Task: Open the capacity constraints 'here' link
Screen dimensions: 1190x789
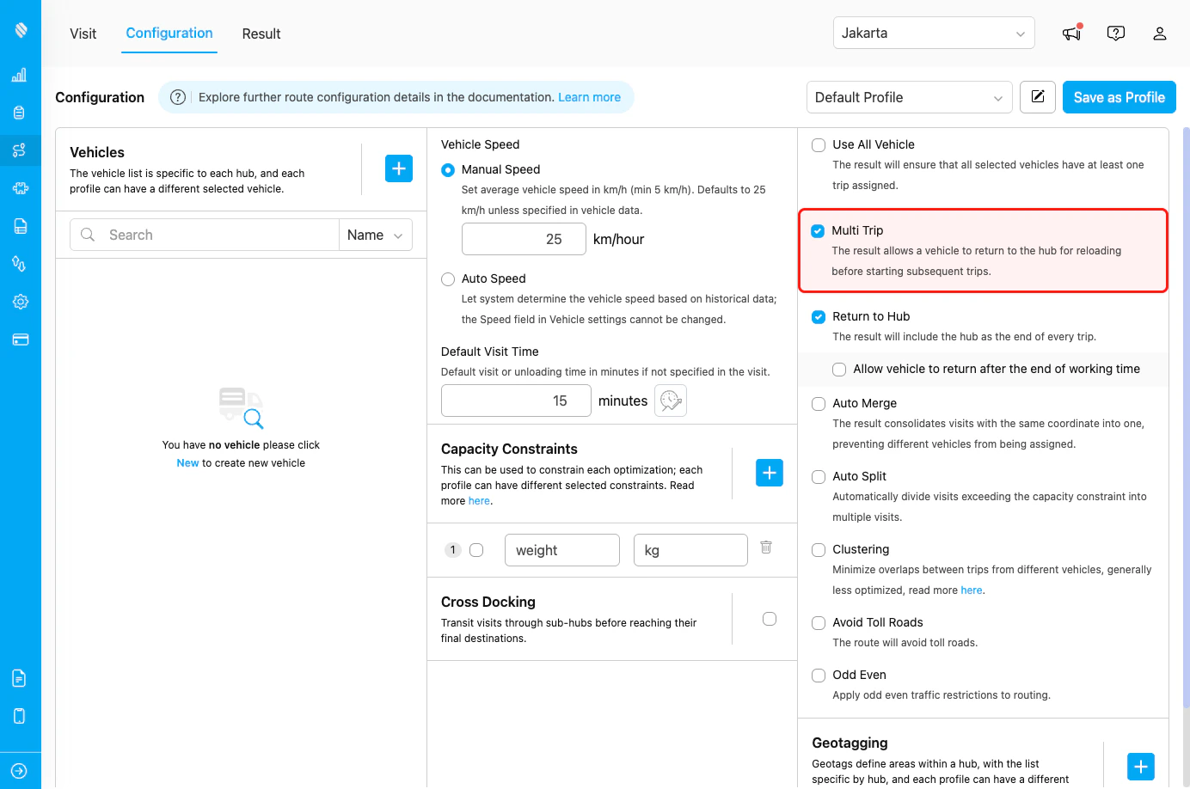Action: [479, 501]
